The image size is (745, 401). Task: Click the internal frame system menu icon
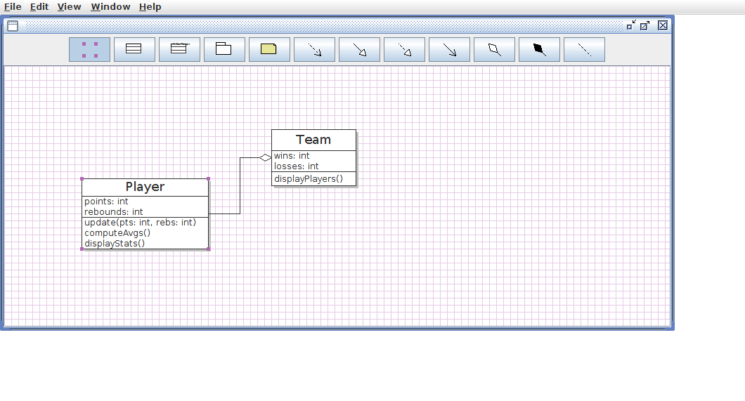(13, 25)
